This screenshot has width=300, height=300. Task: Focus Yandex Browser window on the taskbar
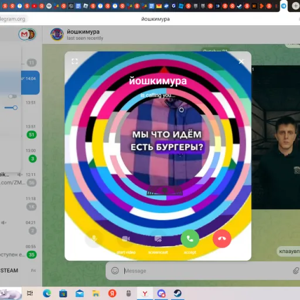[145, 293]
